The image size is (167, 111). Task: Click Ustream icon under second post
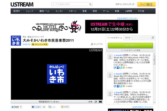[x=115, y=86]
